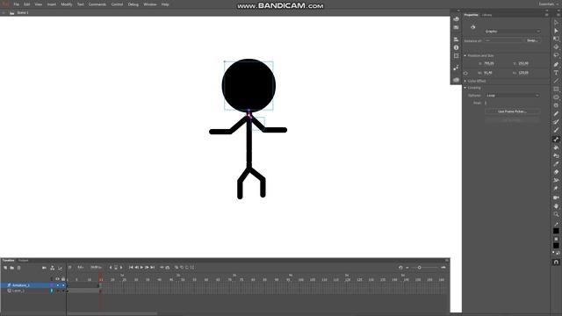Screen dimensions: 562x316
Task: Toggle visibility of Armature layer
Action: [58, 285]
